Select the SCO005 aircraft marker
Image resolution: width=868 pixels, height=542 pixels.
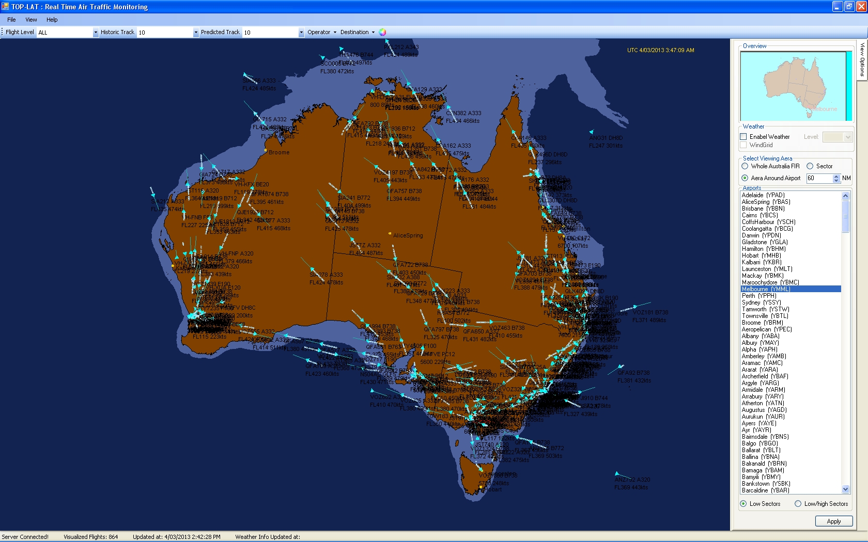(x=323, y=58)
